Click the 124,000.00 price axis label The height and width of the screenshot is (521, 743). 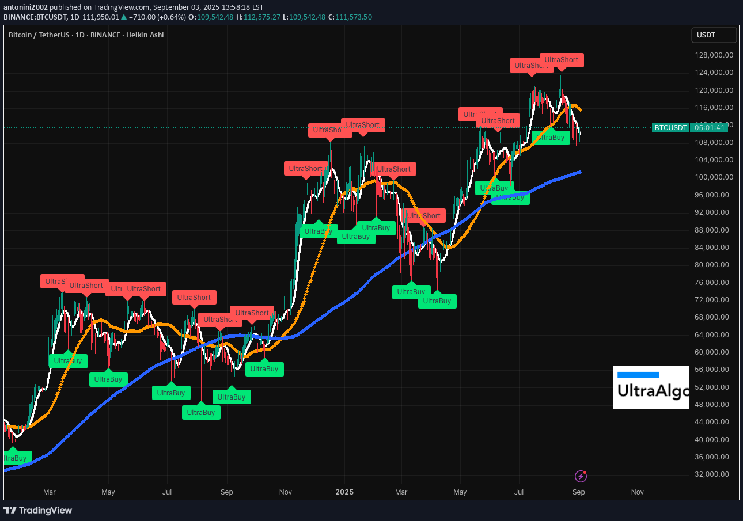pyautogui.click(x=713, y=73)
